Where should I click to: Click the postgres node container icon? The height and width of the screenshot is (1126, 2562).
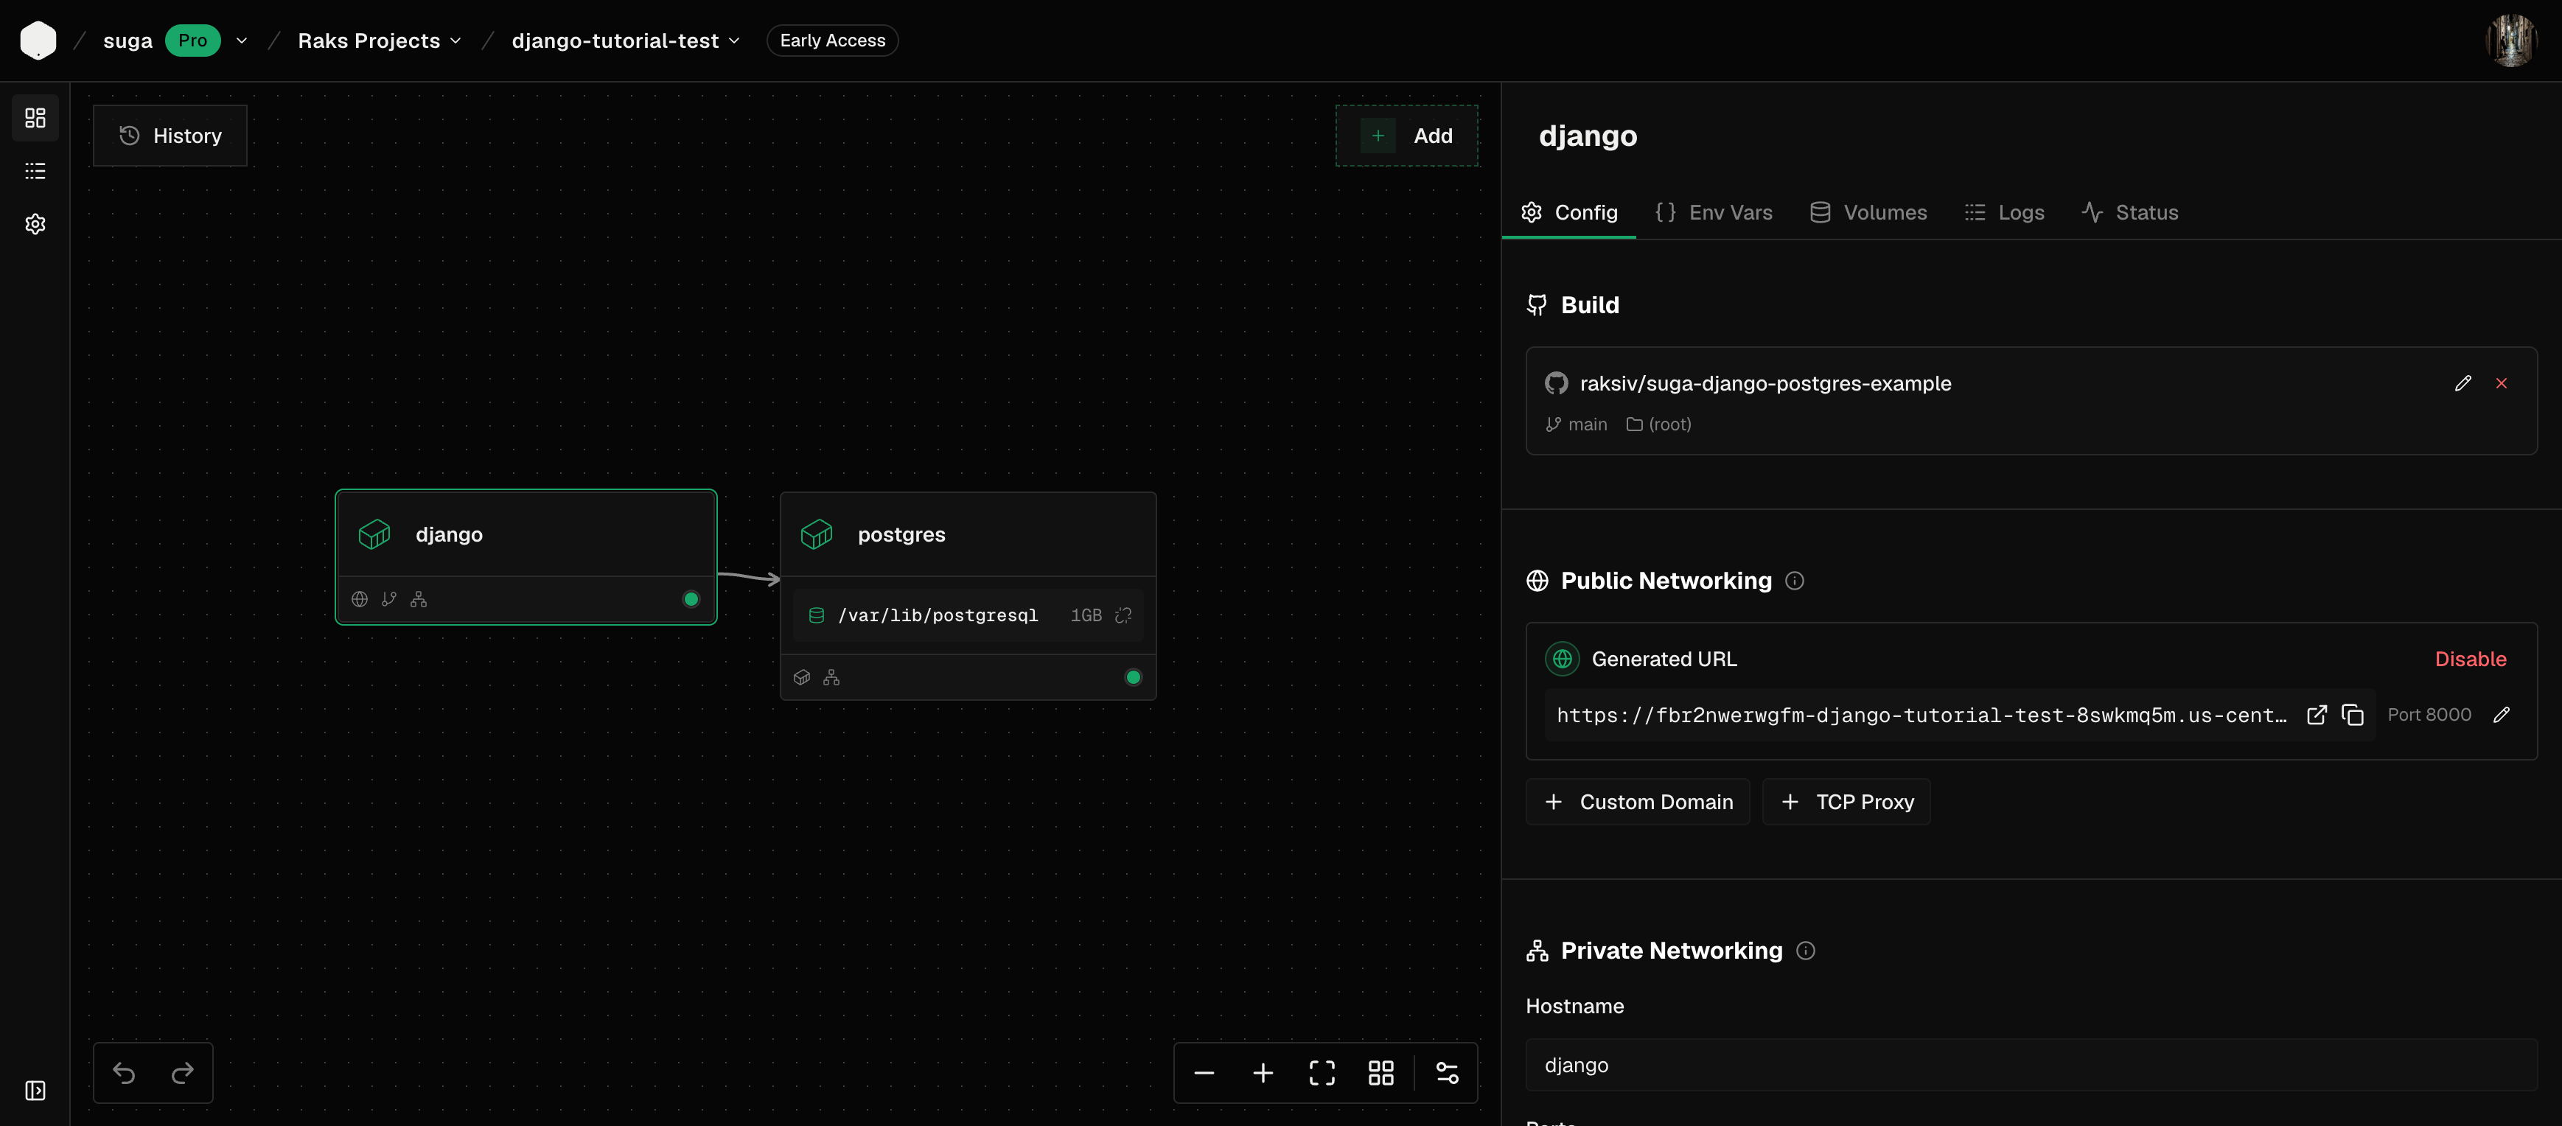coord(802,677)
